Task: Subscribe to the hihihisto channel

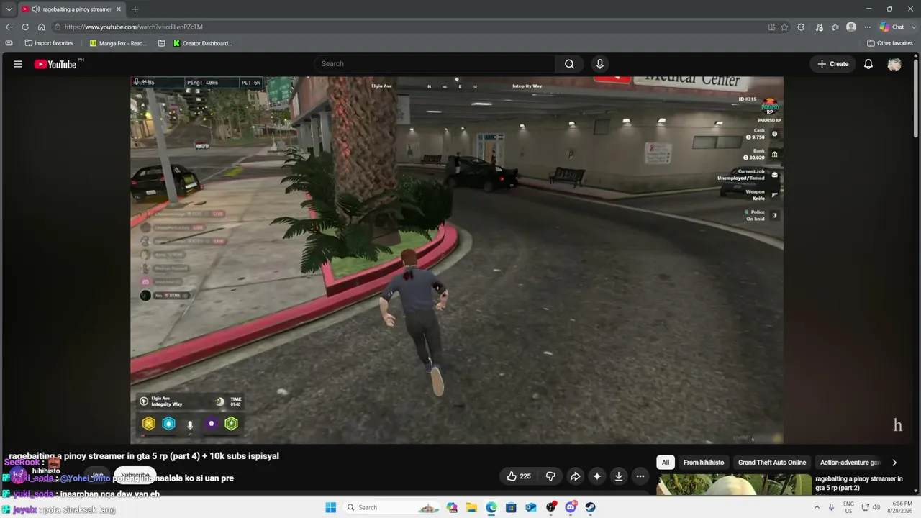Action: [135, 476]
